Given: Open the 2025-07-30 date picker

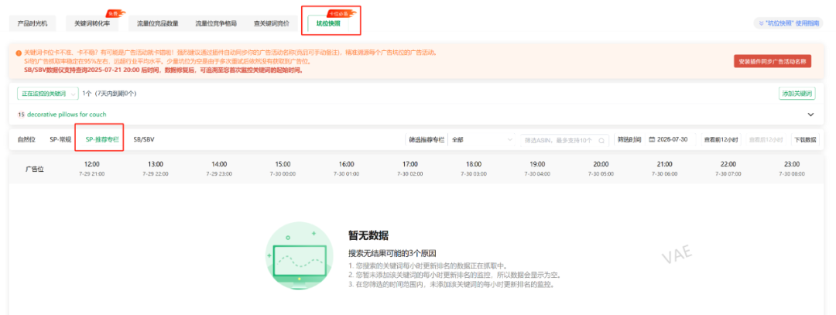Looking at the screenshot, I should click(670, 139).
